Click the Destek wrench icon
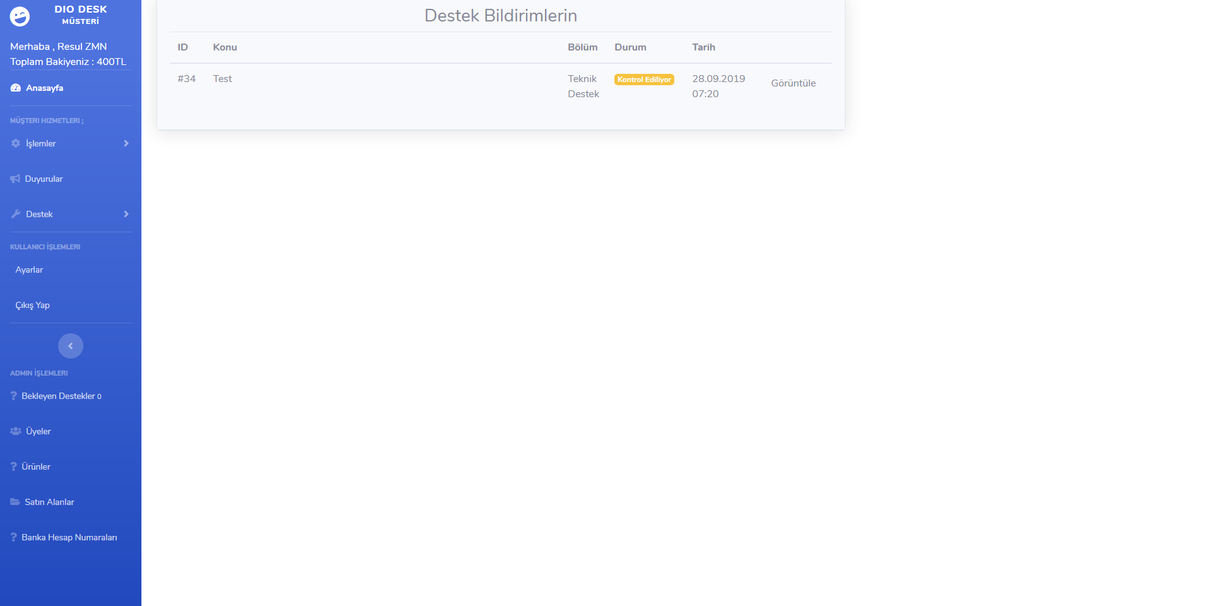This screenshot has width=1211, height=606. point(16,214)
